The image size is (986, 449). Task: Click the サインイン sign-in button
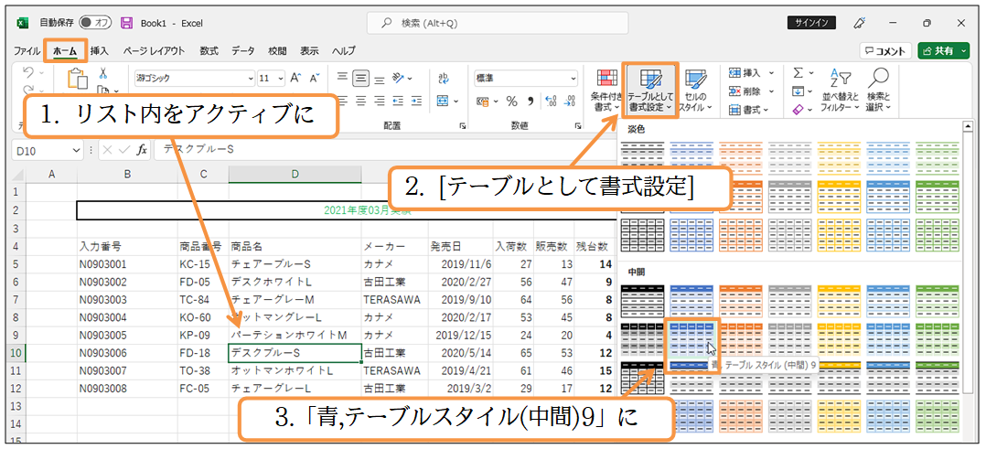tap(811, 23)
